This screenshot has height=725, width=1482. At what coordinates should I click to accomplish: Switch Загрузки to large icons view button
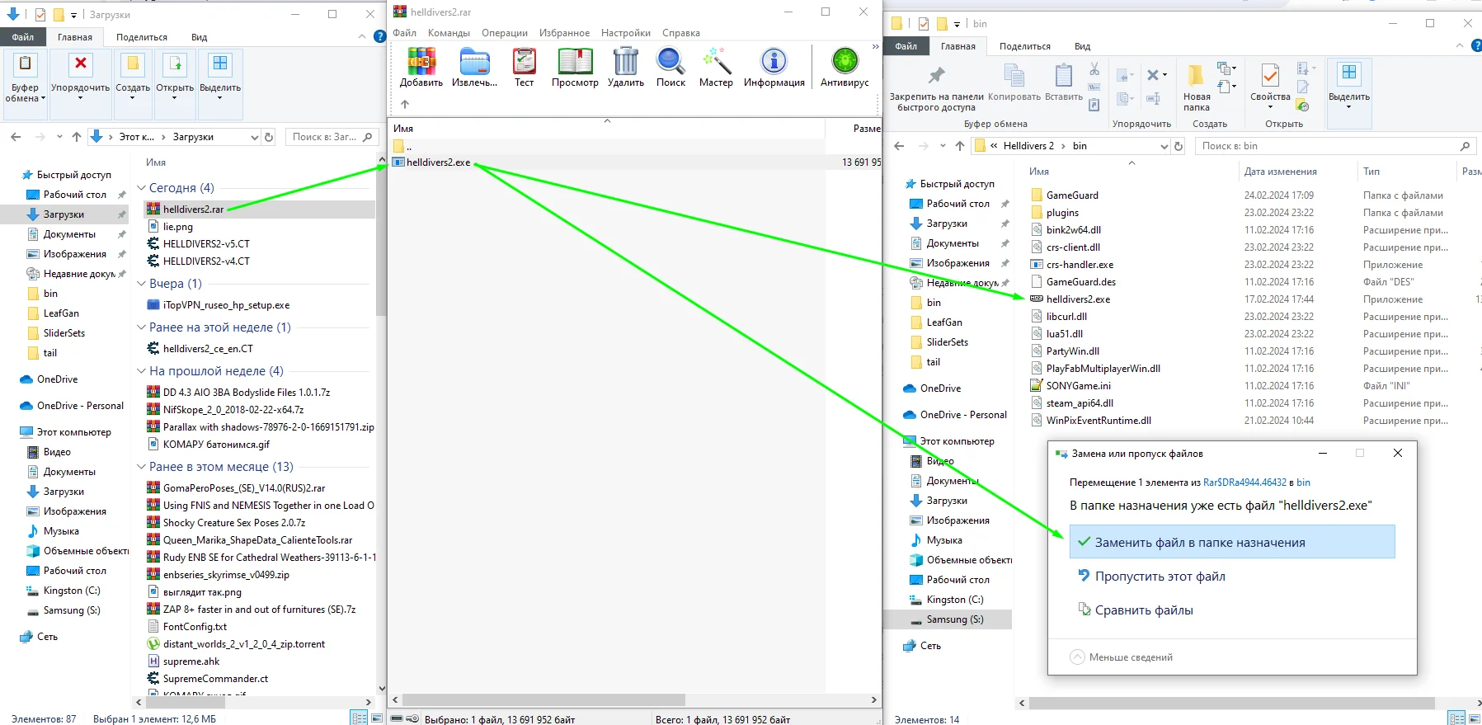(x=377, y=718)
